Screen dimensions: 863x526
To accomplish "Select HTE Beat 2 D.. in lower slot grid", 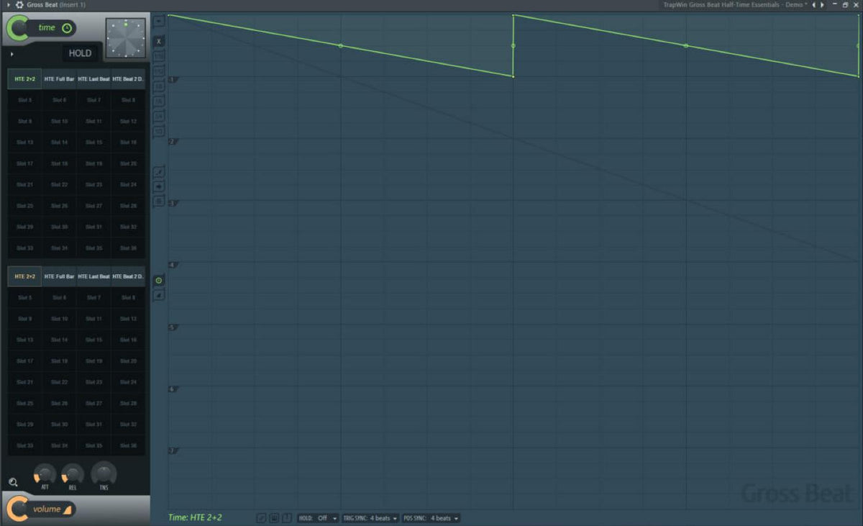I will (128, 276).
